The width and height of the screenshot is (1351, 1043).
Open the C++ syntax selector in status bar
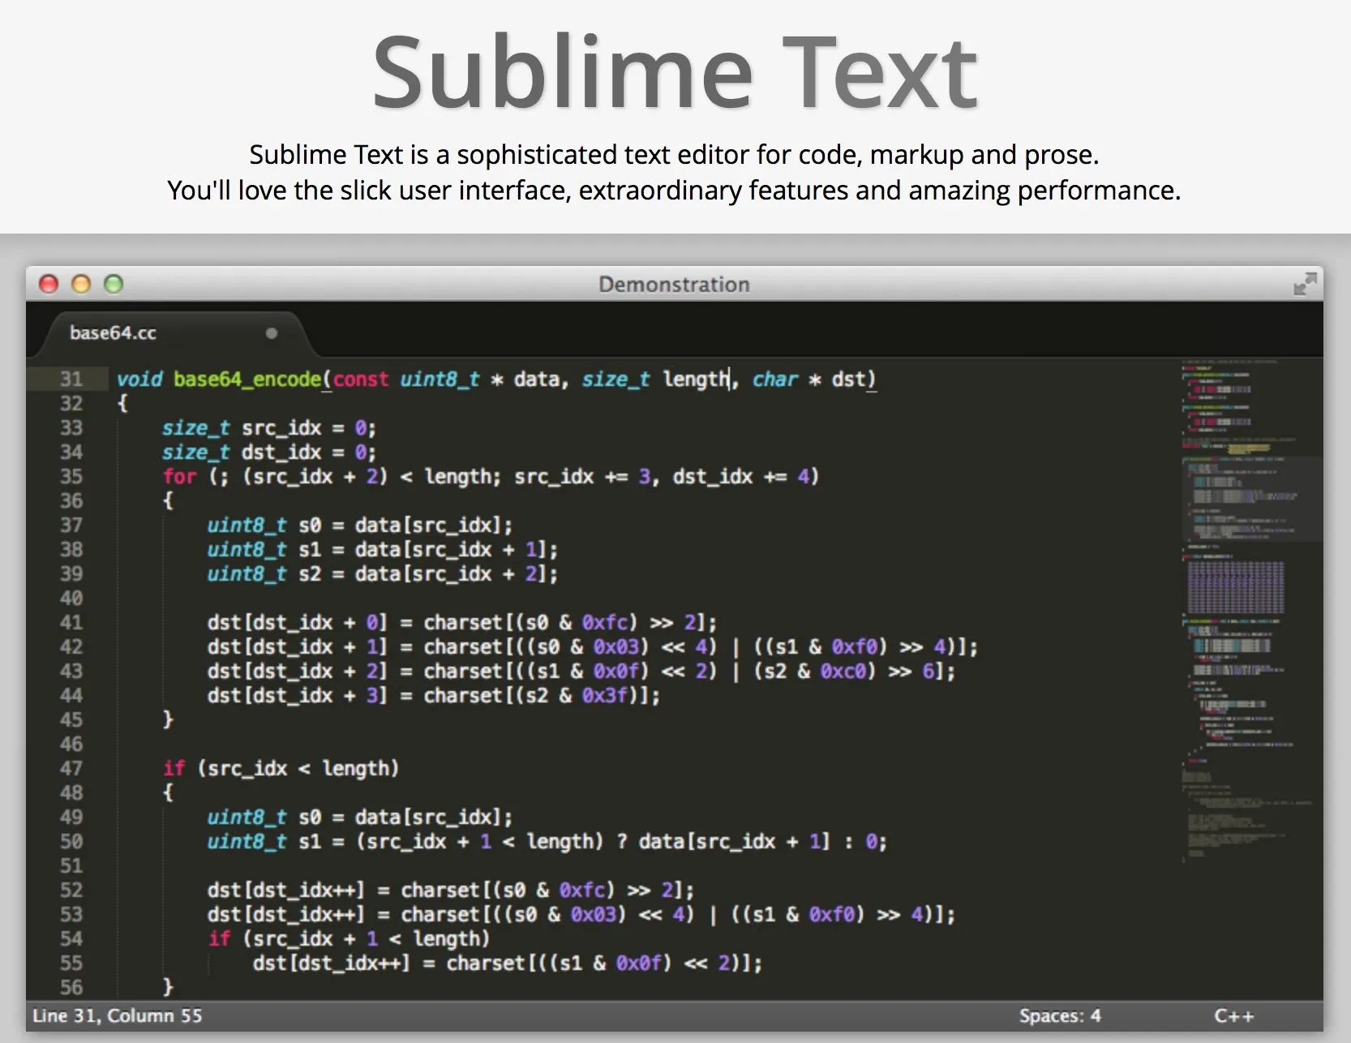(x=1233, y=1016)
